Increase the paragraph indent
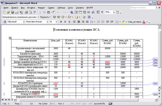162x106 pixels. pyautogui.click(x=112, y=22)
